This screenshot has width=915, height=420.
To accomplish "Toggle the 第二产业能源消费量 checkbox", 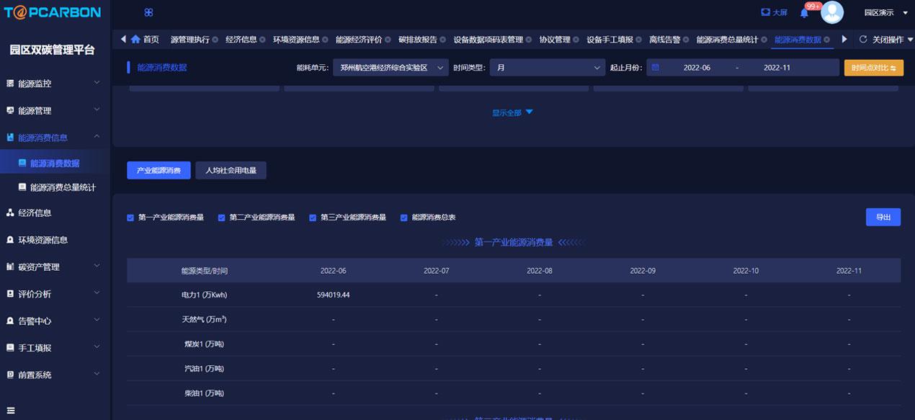I will pyautogui.click(x=222, y=218).
